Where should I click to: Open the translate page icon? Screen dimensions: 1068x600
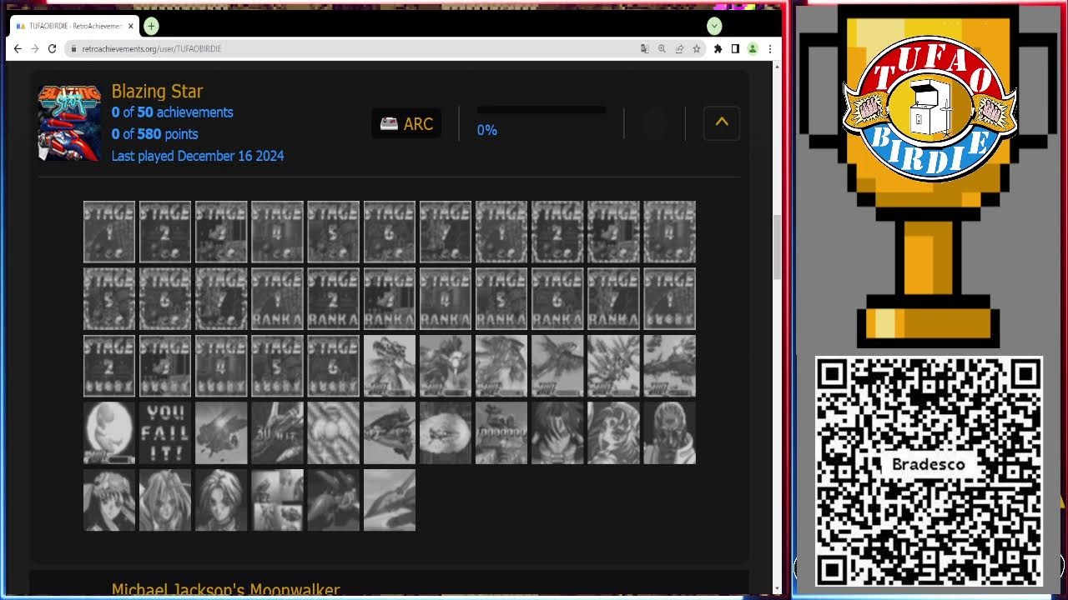pos(644,49)
